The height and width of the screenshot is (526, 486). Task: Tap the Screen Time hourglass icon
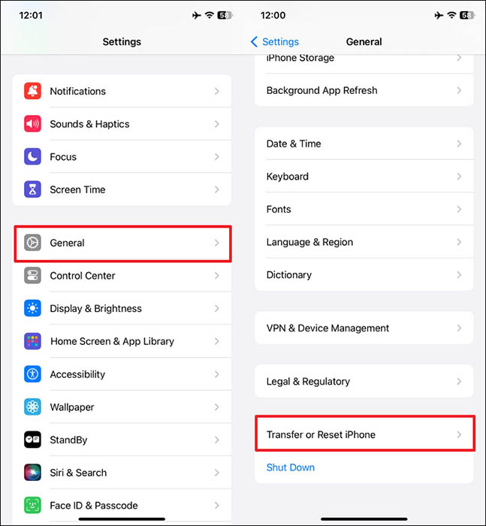click(32, 189)
